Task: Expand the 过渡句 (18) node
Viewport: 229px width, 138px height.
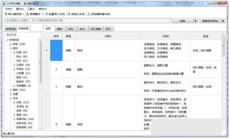Action: [x=14, y=65]
